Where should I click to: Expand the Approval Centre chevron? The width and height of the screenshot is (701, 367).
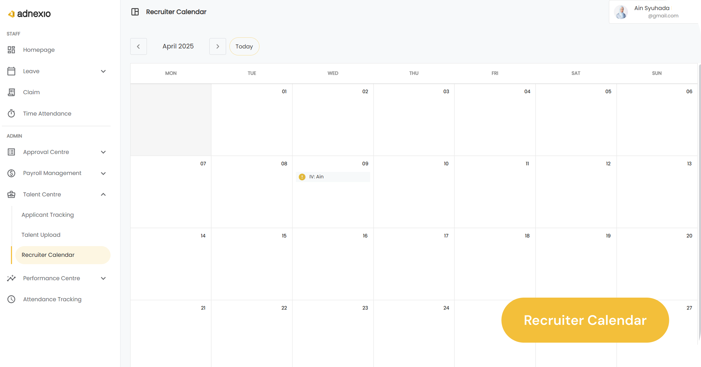(x=103, y=152)
